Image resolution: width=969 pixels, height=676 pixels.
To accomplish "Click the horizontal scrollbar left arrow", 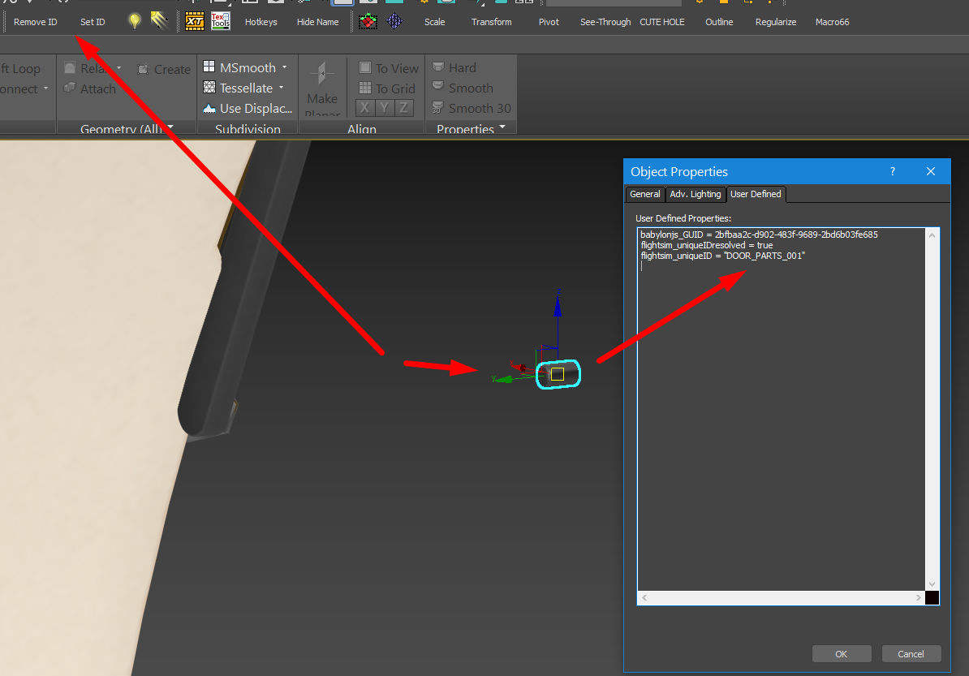I will click(644, 597).
